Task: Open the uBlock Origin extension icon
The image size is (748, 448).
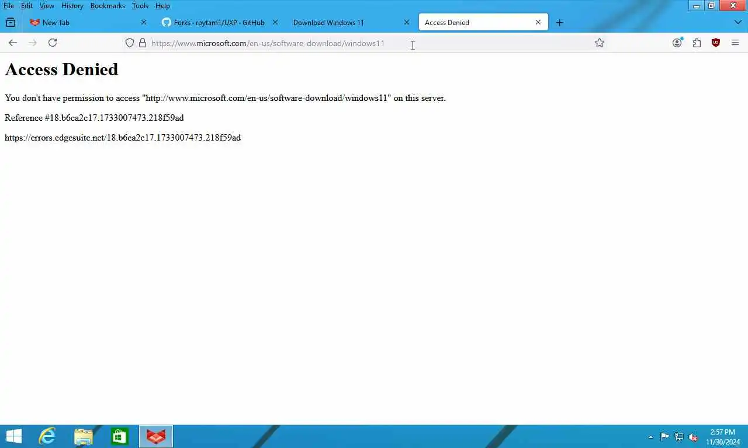Action: pyautogui.click(x=716, y=43)
